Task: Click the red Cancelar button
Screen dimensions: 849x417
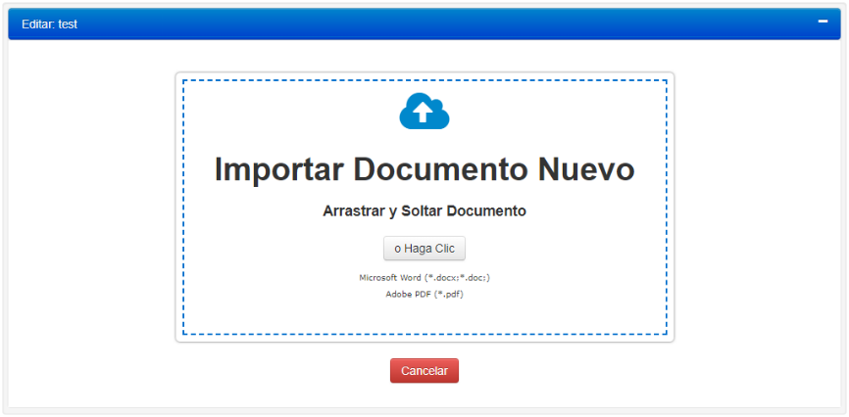Action: click(424, 371)
